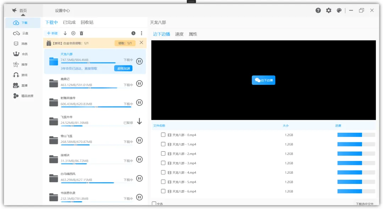This screenshot has width=383, height=209.
Task: Open the 云盘 cloud drive sidebar icon
Action: click(x=16, y=33)
